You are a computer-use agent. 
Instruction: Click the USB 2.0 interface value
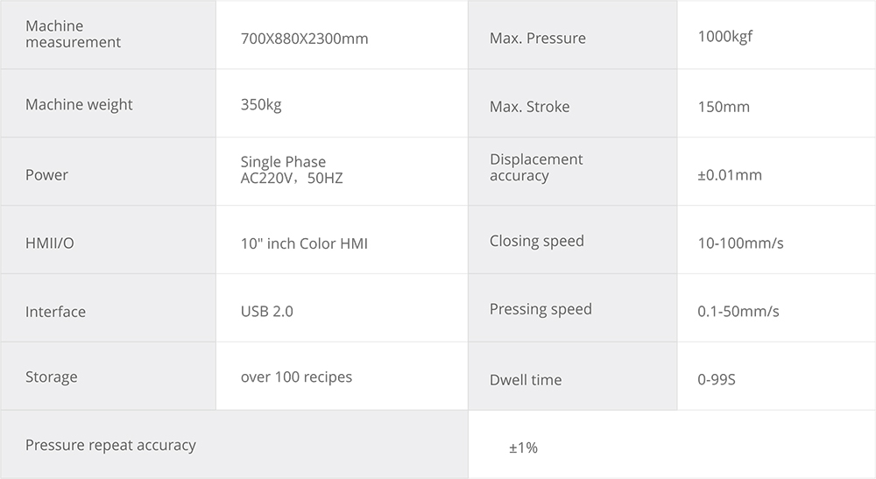pos(266,312)
